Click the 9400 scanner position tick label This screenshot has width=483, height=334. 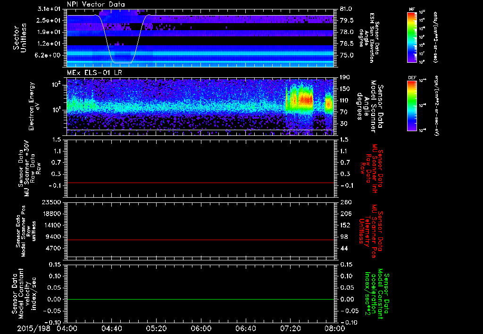coord(53,237)
